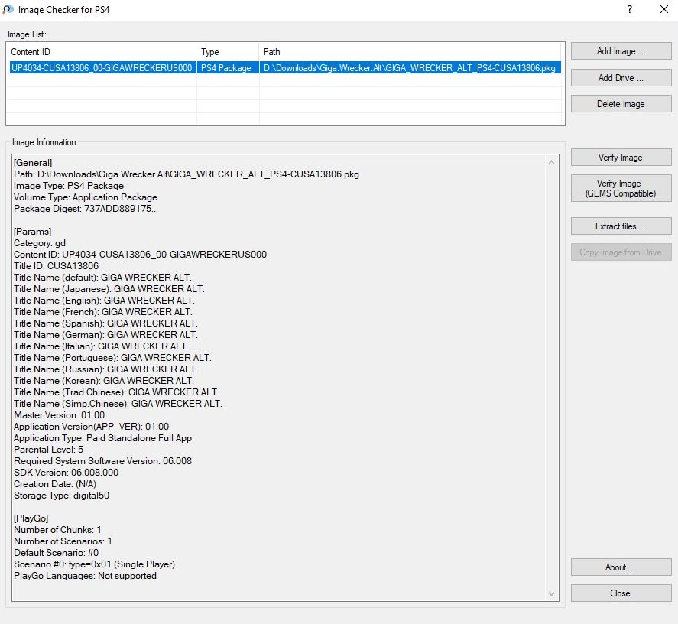This screenshot has height=624, width=678.
Task: Click the Parental Level: 5 line
Action: point(48,450)
